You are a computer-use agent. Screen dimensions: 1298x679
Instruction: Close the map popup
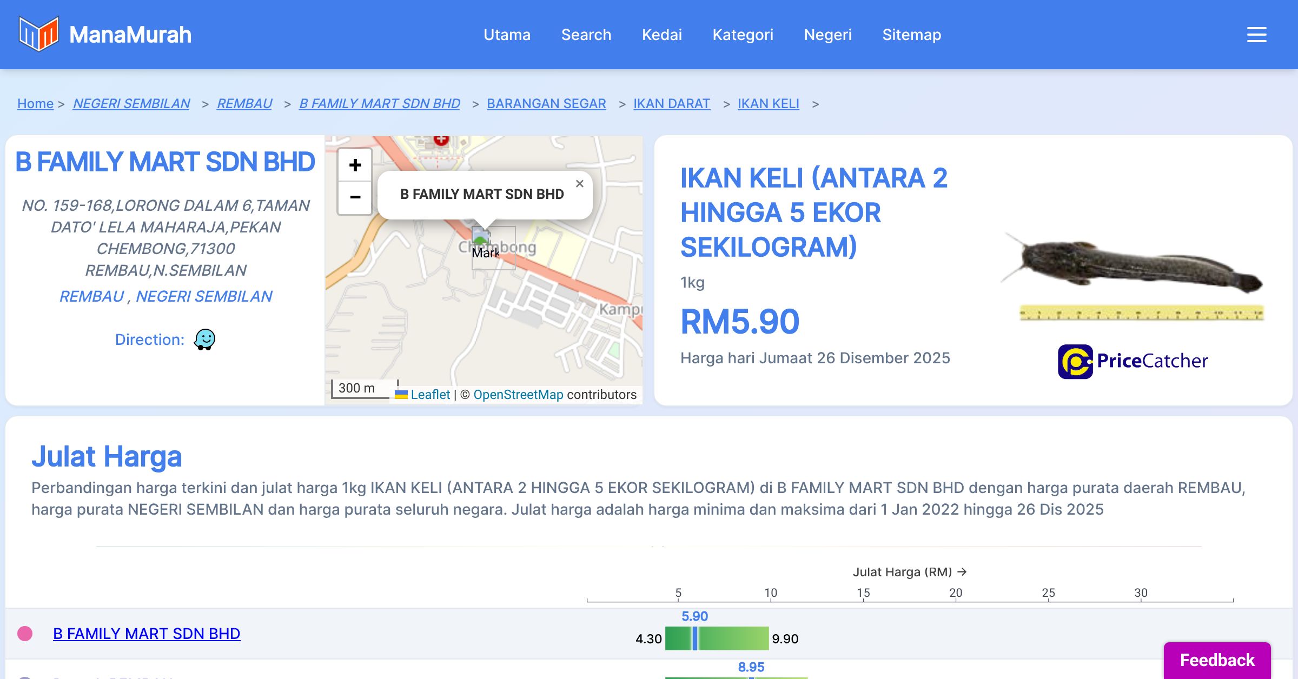[579, 184]
